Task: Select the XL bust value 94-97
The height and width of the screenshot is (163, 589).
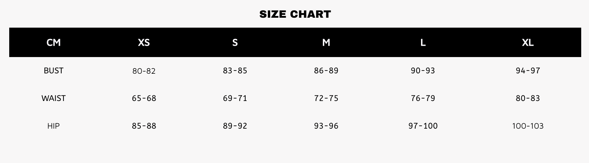Action: (x=528, y=71)
